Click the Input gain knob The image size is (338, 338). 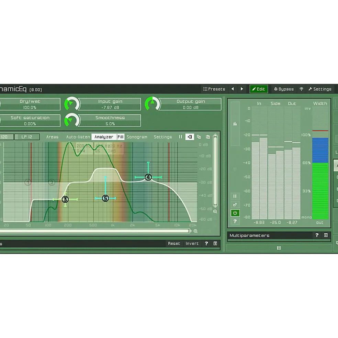click(x=72, y=104)
